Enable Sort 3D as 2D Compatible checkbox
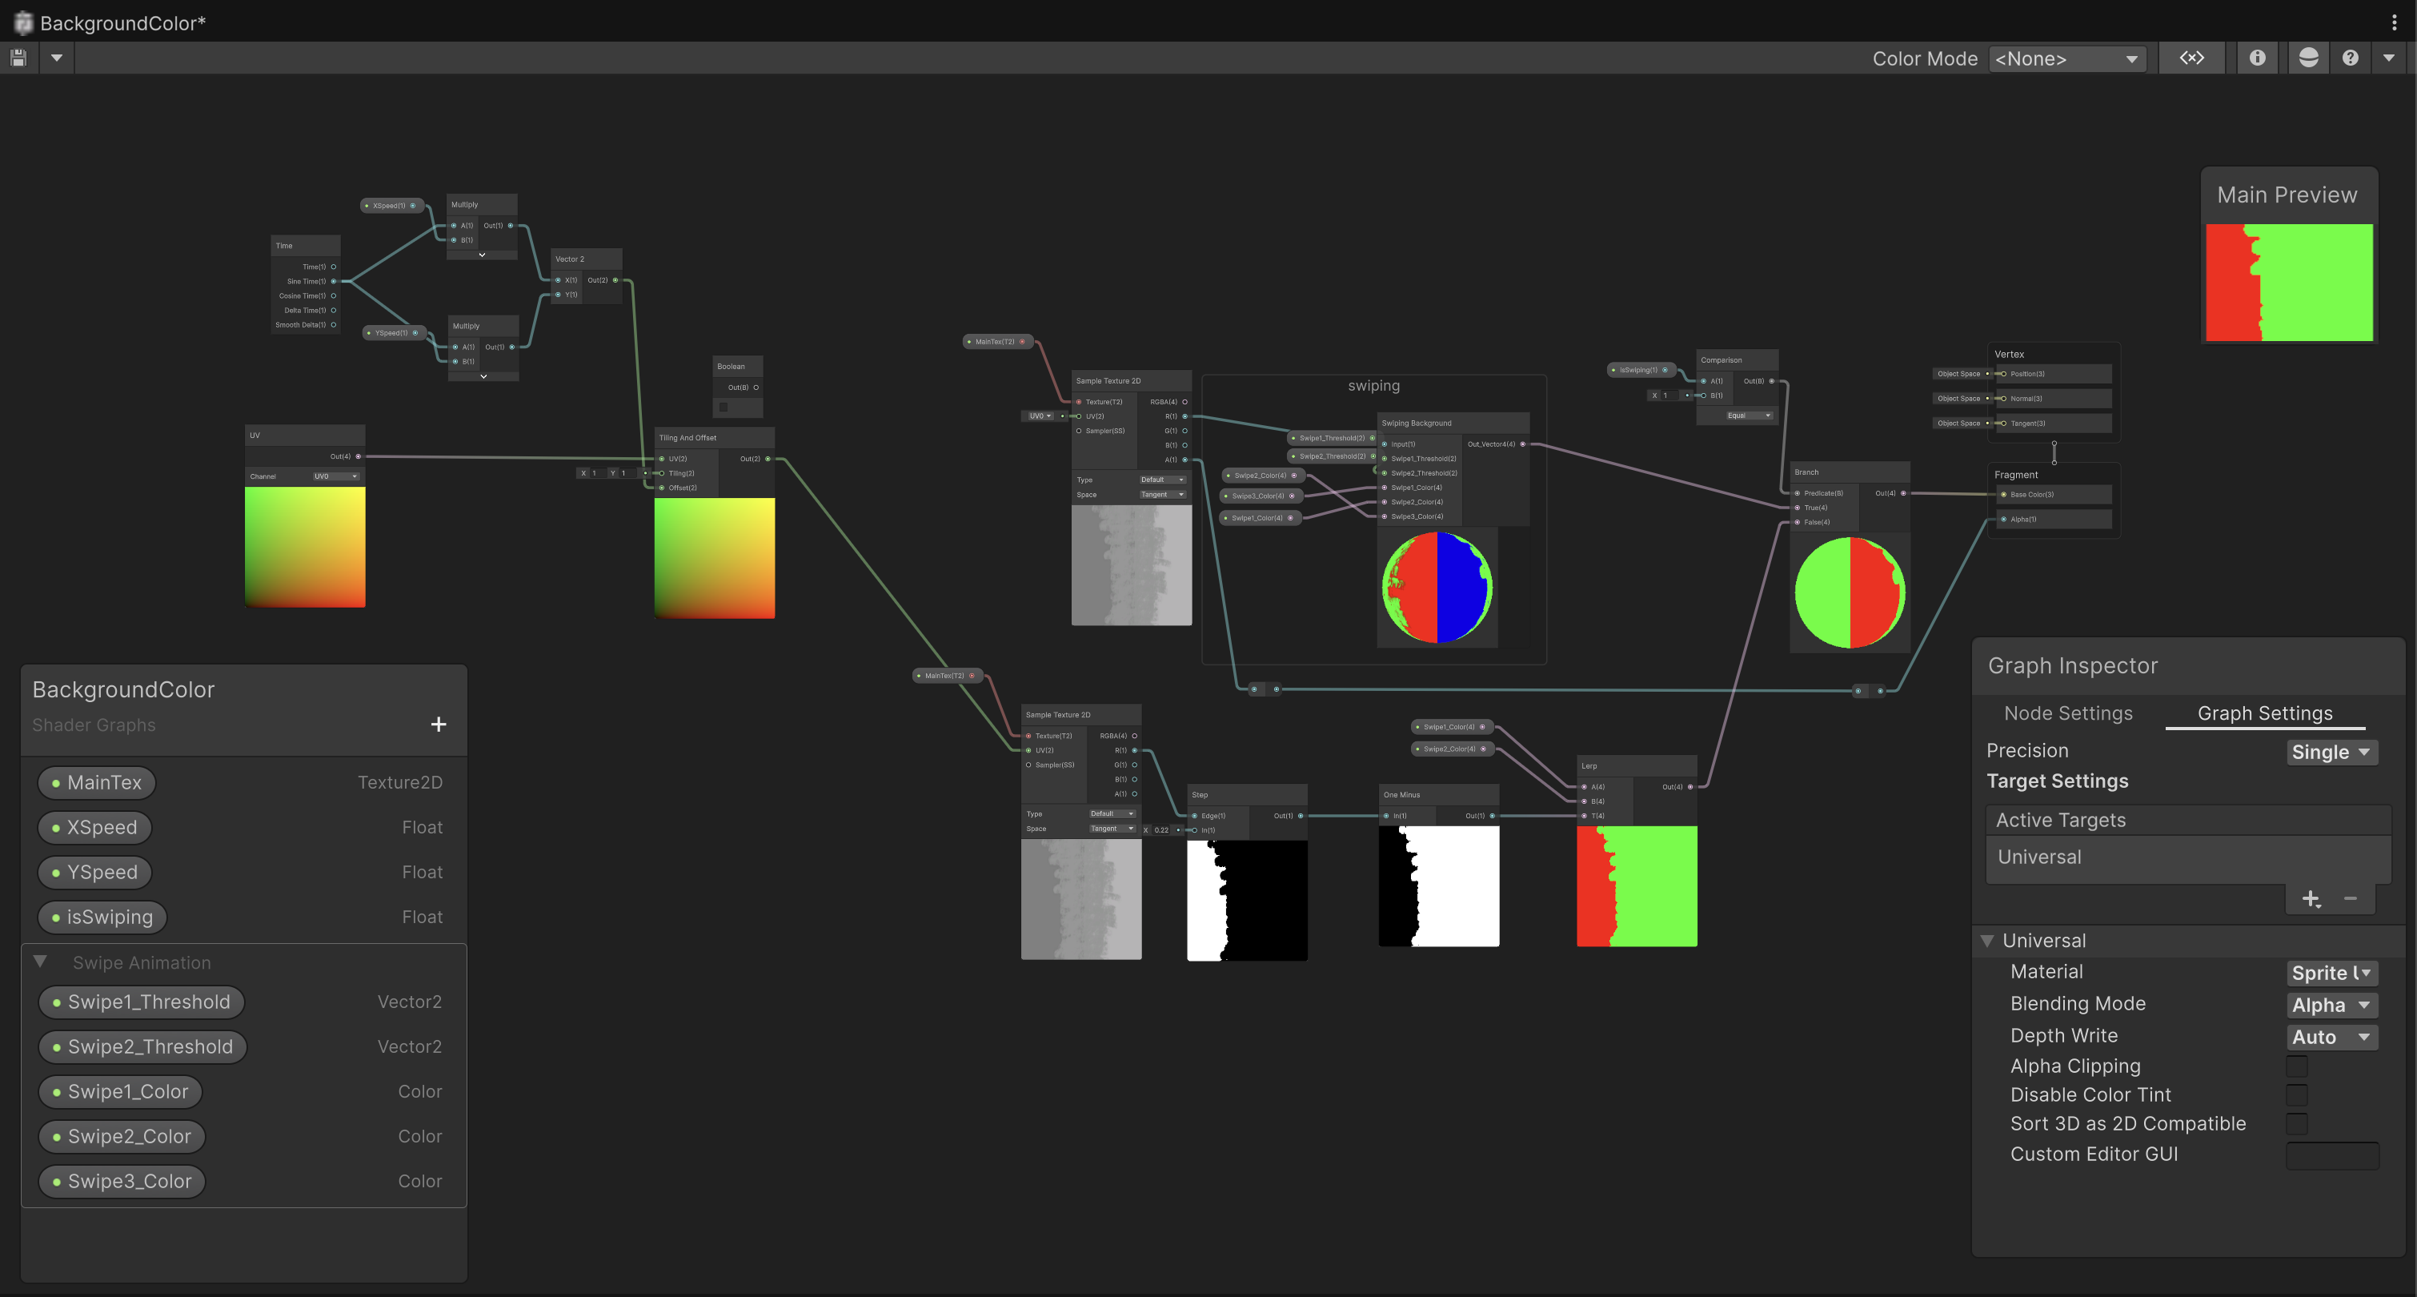Screen dimensions: 2417x1297 click(2296, 1124)
